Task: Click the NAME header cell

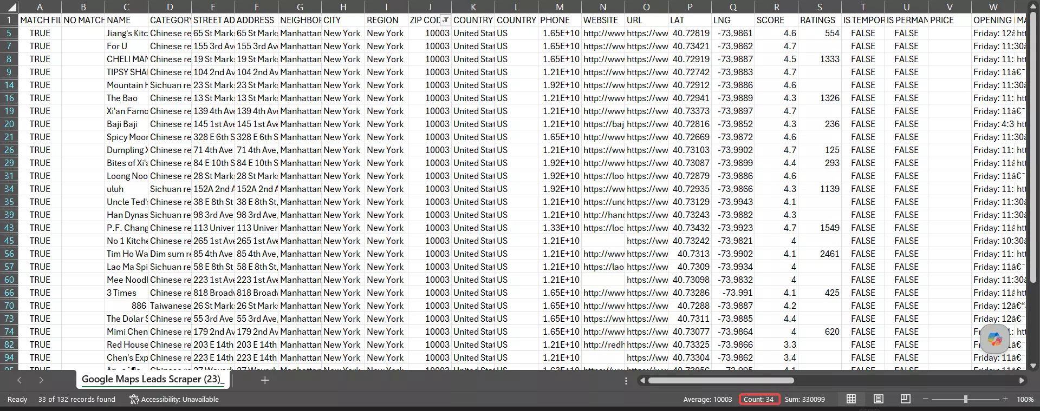Action: pyautogui.click(x=126, y=20)
